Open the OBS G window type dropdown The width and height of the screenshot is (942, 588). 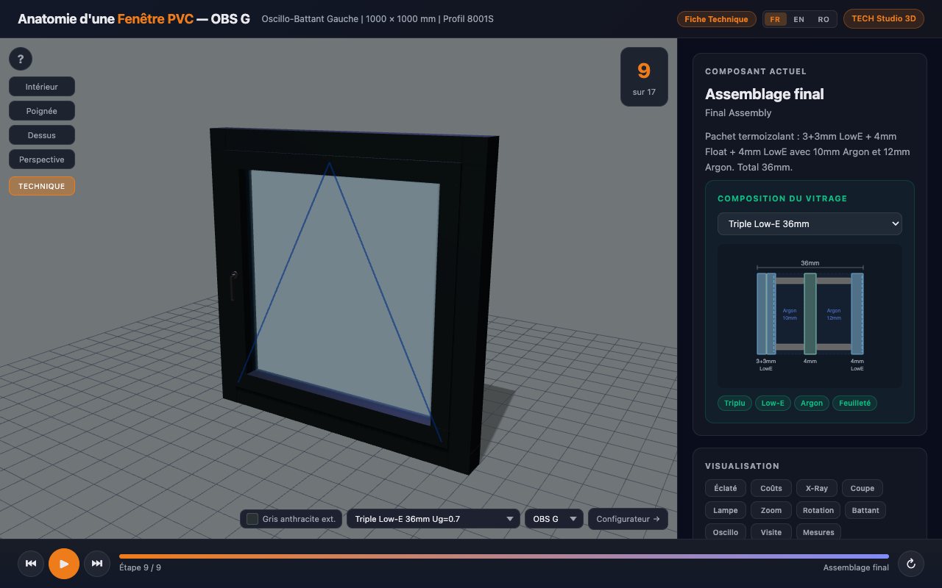(x=554, y=519)
